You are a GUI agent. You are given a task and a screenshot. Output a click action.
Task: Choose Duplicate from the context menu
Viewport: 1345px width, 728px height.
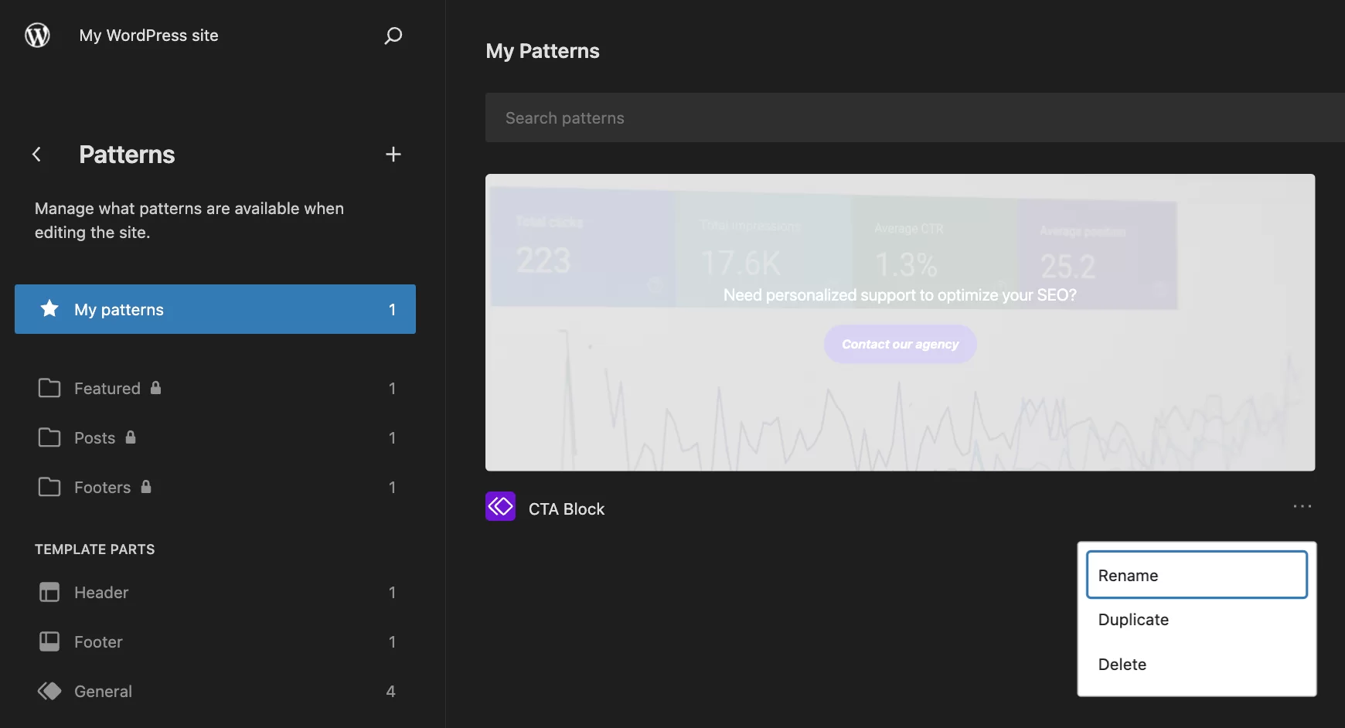[1197, 620]
